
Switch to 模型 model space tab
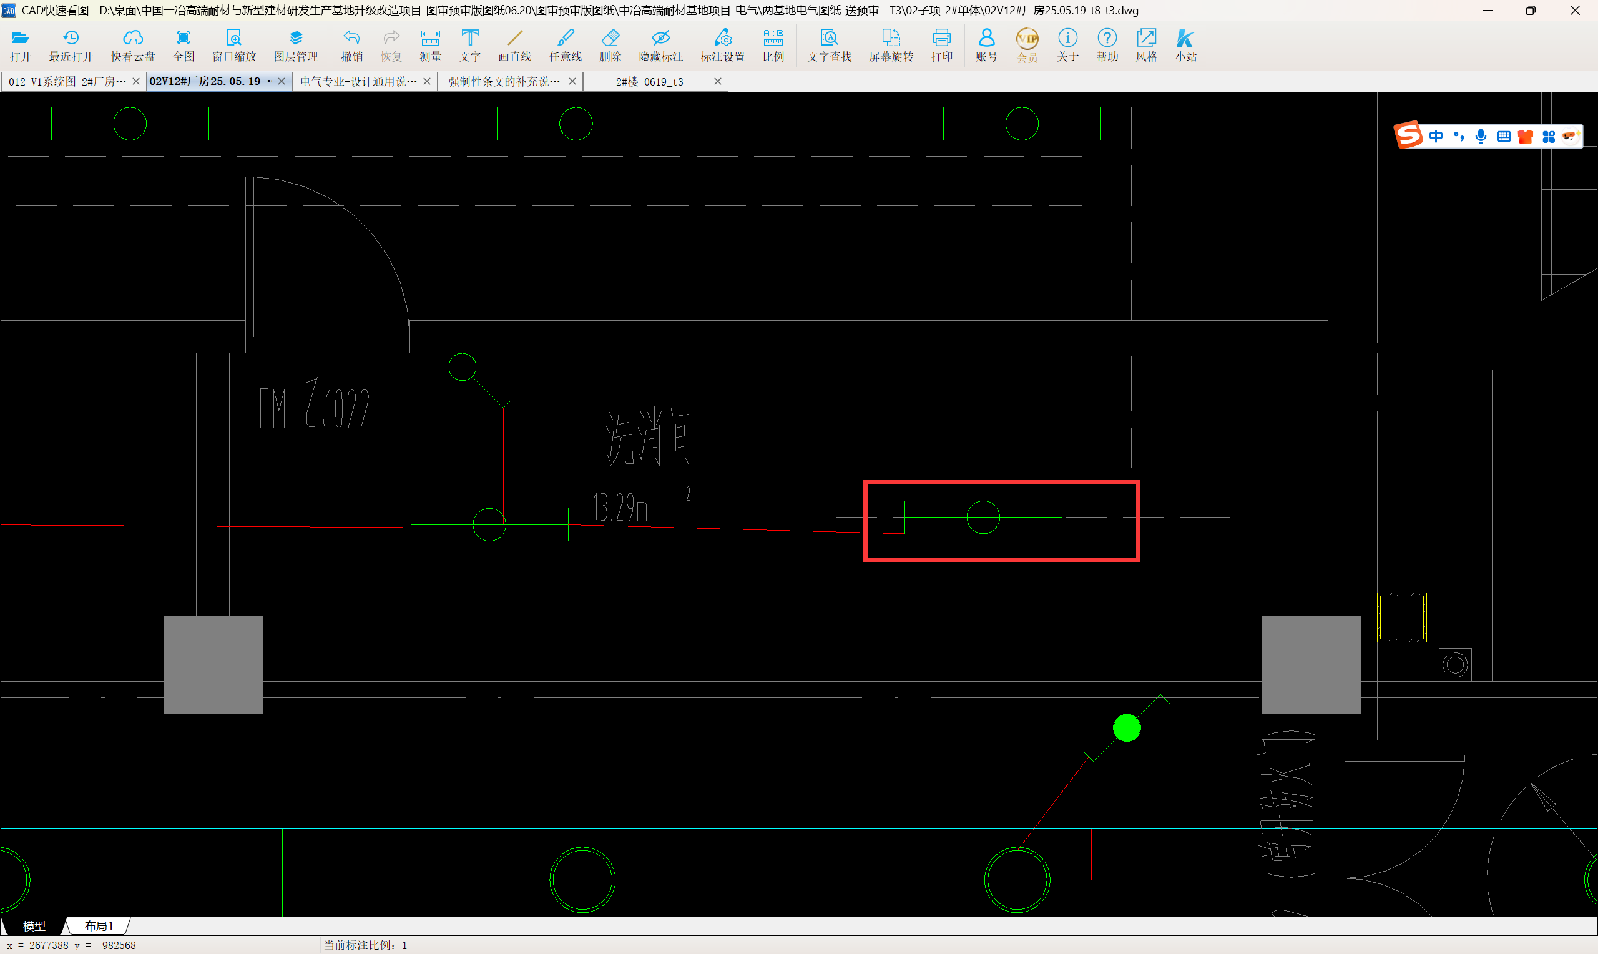pyautogui.click(x=34, y=926)
